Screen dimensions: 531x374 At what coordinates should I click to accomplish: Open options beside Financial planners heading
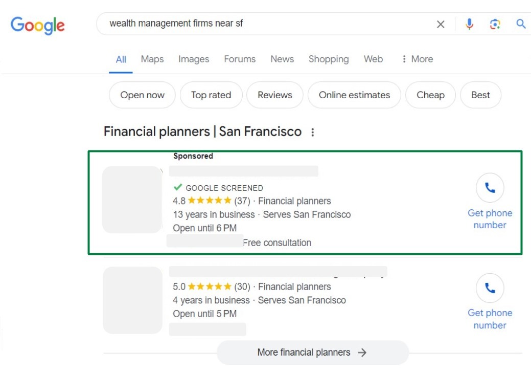[313, 133]
